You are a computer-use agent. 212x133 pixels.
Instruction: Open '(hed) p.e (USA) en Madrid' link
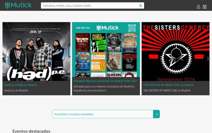click(21, 85)
